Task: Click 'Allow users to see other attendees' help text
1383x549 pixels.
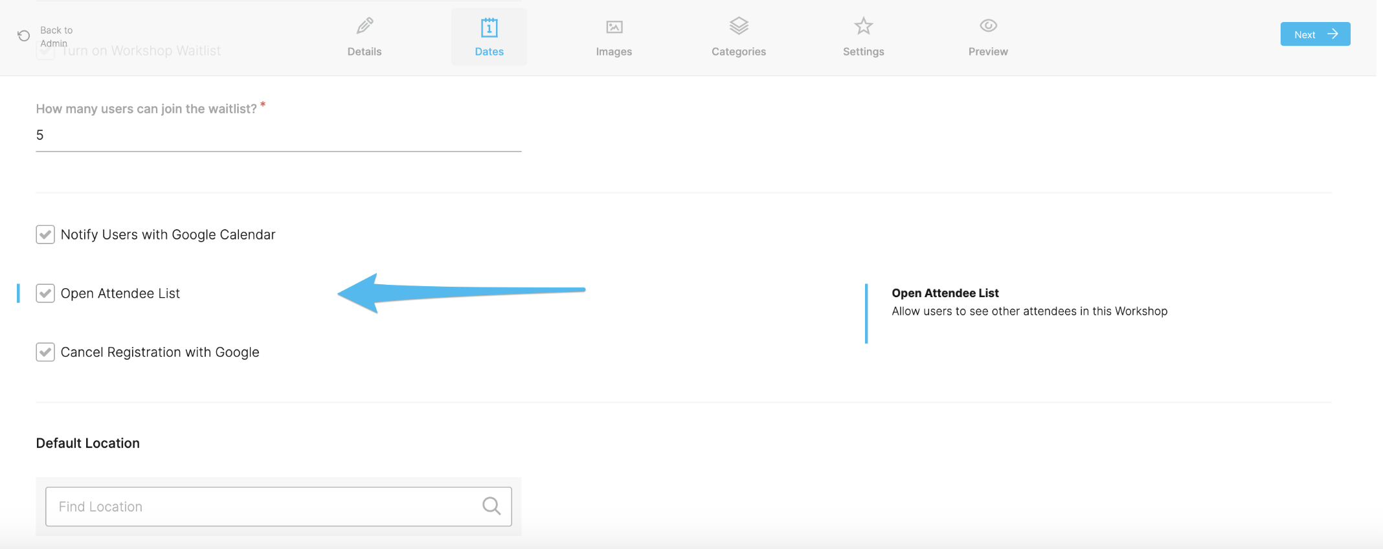Action: (x=1029, y=311)
